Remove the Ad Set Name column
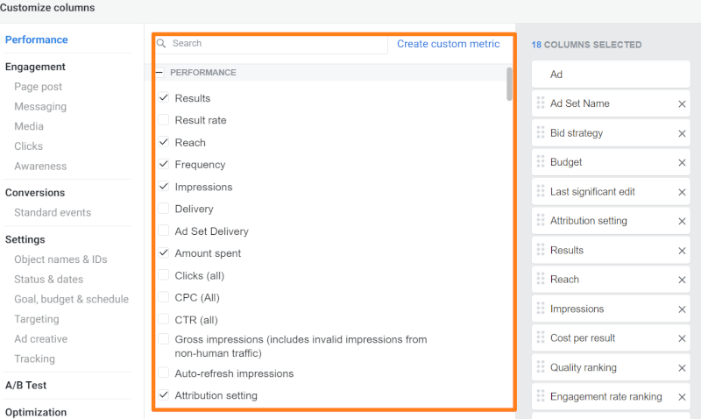701x419 pixels. click(x=682, y=103)
